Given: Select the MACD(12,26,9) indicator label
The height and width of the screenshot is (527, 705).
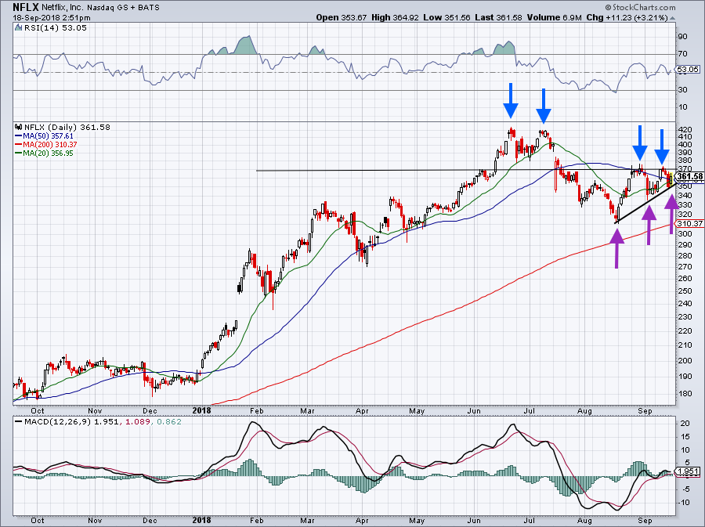Looking at the screenshot, I should 58,422.
